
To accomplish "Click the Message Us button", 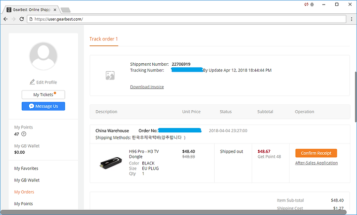I will tap(43, 106).
